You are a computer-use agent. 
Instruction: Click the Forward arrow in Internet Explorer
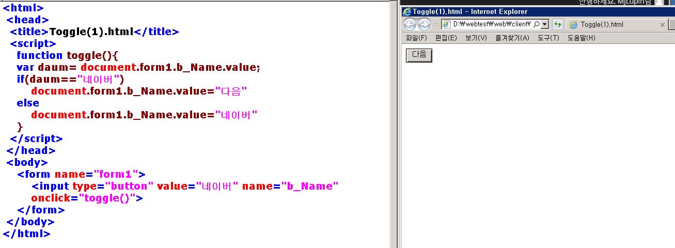coord(424,24)
